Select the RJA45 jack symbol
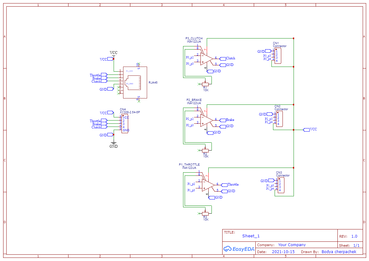 tap(135, 82)
